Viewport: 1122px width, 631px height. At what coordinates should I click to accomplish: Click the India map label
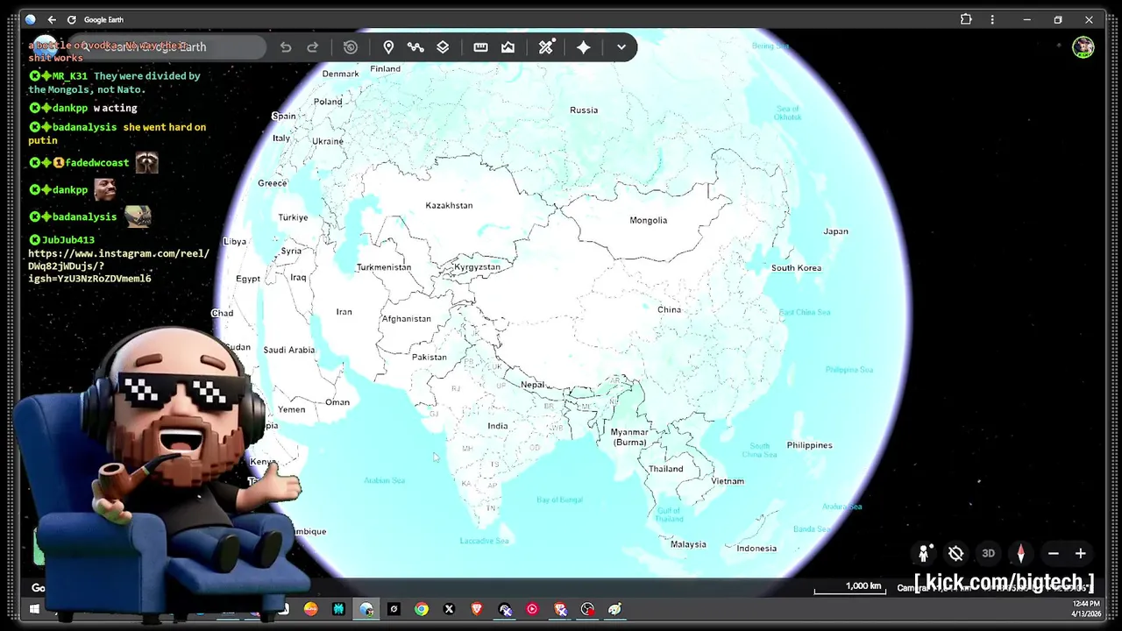tap(498, 427)
